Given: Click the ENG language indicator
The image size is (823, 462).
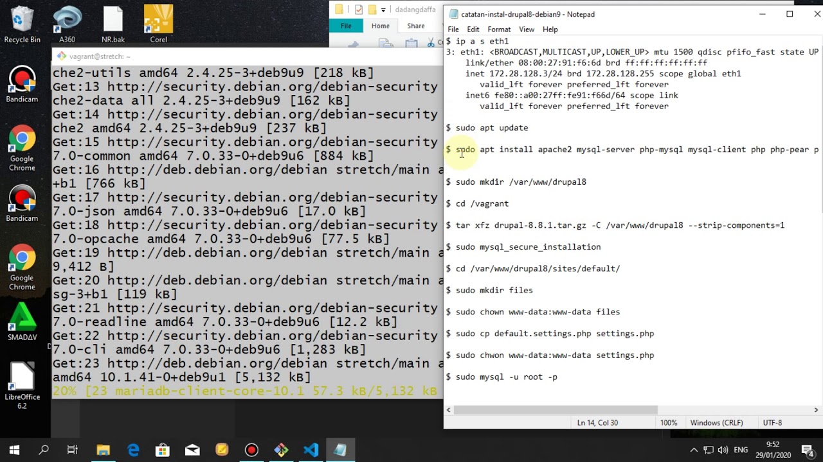Looking at the screenshot, I should click(741, 450).
